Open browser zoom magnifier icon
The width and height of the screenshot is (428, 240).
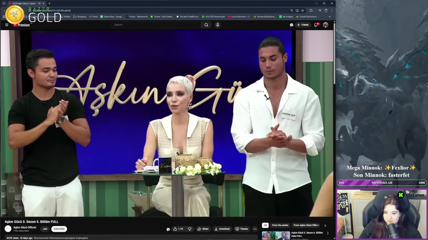tap(292, 10)
